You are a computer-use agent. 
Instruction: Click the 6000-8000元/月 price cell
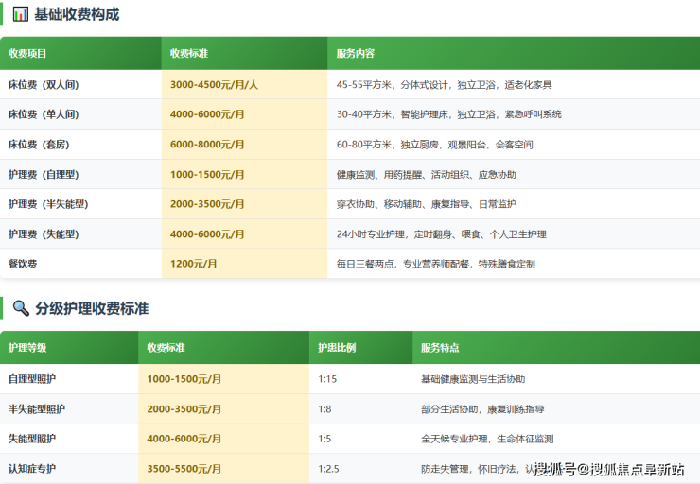pos(207,145)
